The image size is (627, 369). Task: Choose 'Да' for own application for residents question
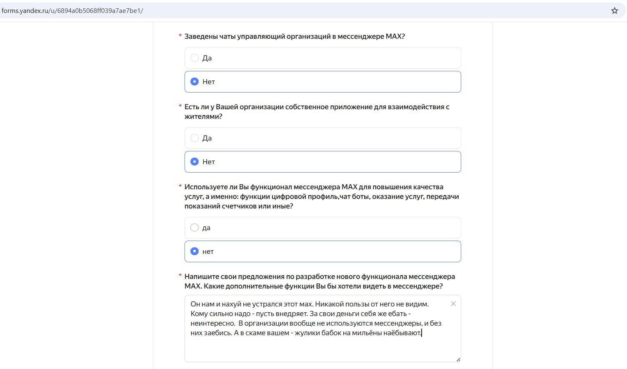point(323,138)
